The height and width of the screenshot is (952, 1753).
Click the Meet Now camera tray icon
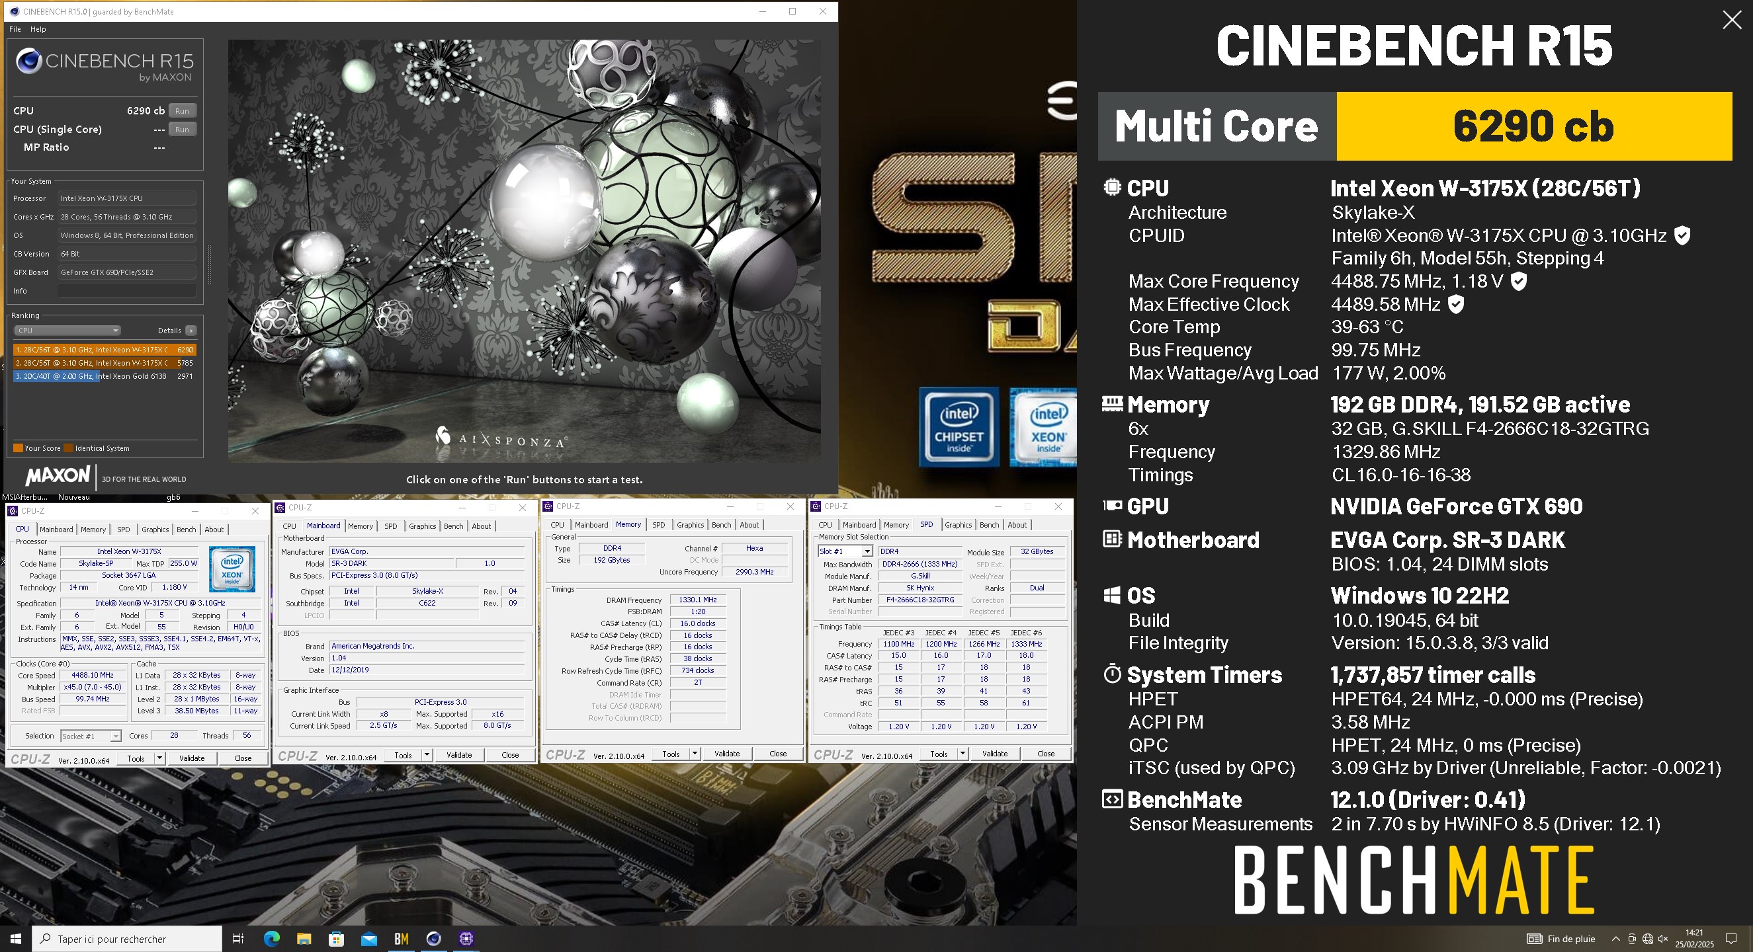click(1632, 939)
